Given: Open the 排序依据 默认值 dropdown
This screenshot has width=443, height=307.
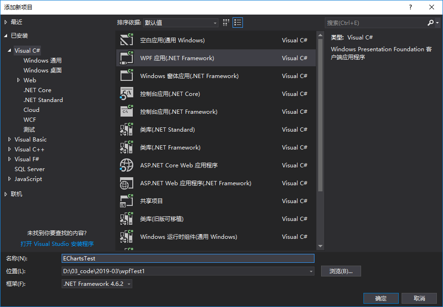Looking at the screenshot, I should 181,23.
